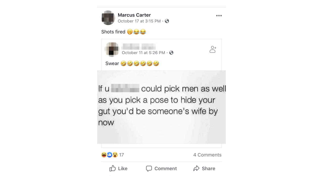This screenshot has height=181, width=323.
Task: Open the October 11 at 5:26 PM timestamp
Action: pyautogui.click(x=143, y=53)
